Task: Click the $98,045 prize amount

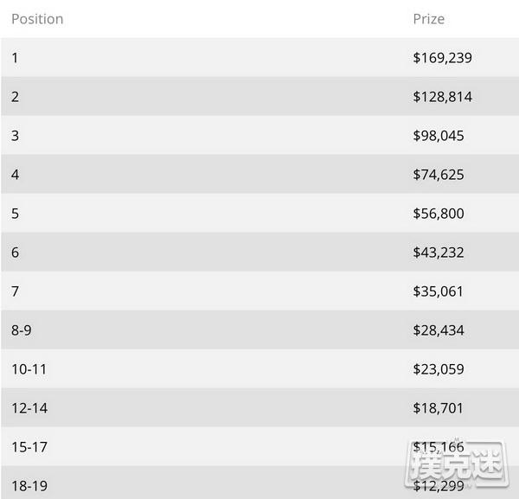Action: point(439,136)
